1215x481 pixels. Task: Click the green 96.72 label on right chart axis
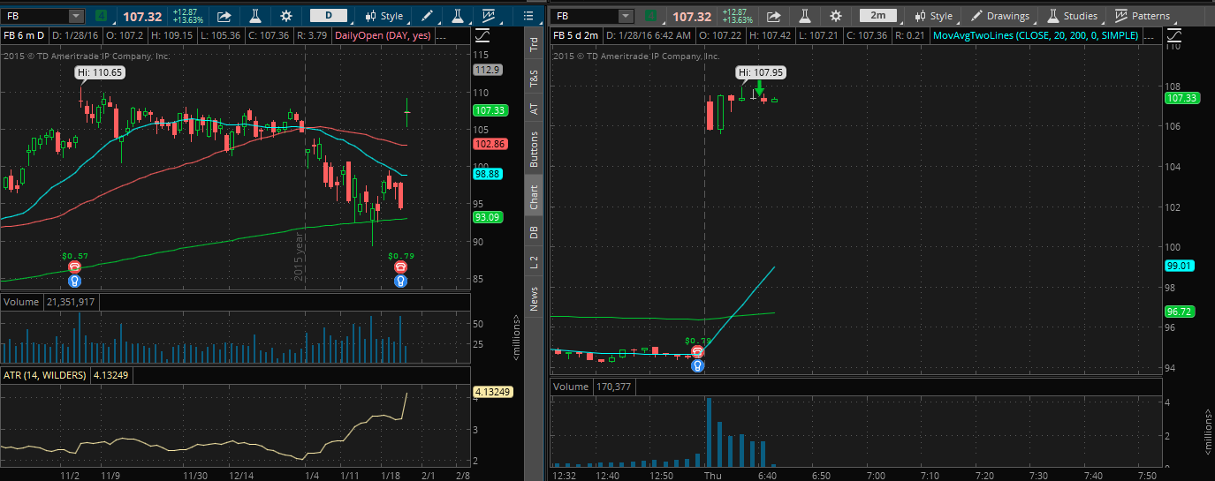pyautogui.click(x=1180, y=312)
